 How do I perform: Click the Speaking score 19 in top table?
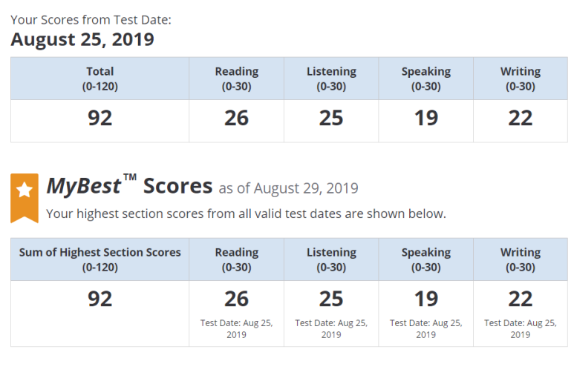coord(425,119)
